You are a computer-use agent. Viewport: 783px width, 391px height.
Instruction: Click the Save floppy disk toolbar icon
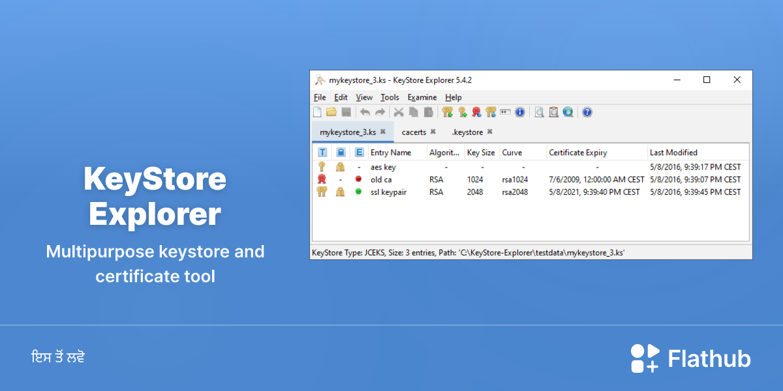(x=346, y=112)
